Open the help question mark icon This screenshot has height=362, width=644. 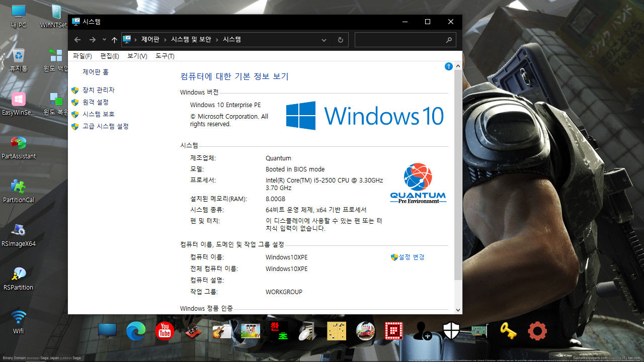click(x=449, y=66)
